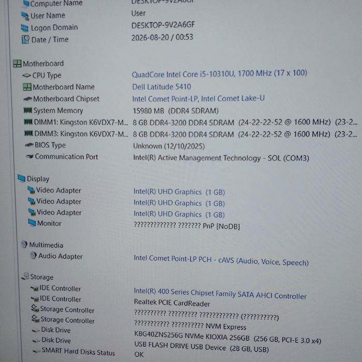This screenshot has height=362, width=362.
Task: Click the Motherboard Name icon
Action: click(x=27, y=87)
